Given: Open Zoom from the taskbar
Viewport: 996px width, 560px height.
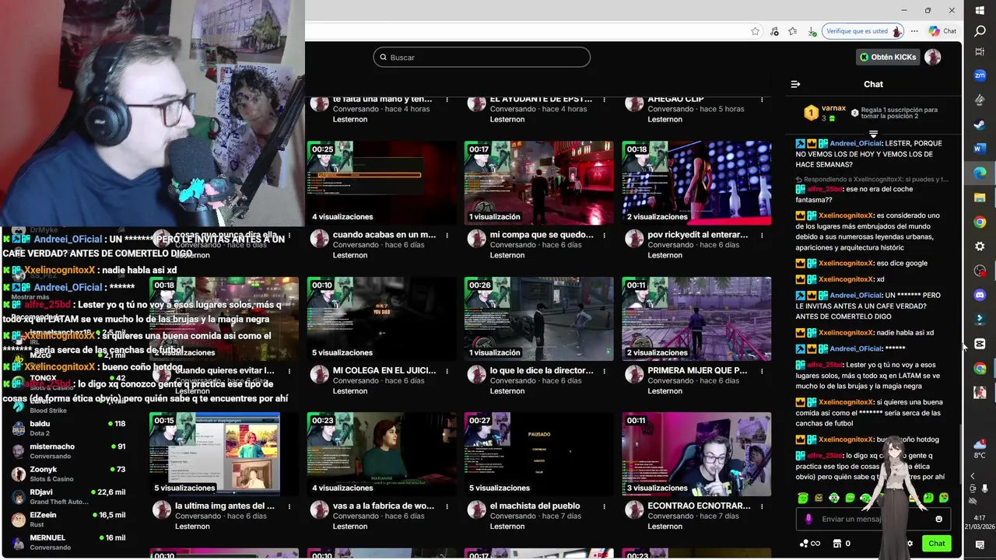Looking at the screenshot, I should point(980,75).
